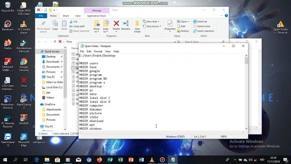Open Properties in Explorer ribbon

[170, 26]
